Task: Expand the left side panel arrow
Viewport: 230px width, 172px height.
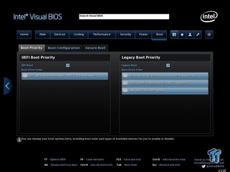Action: coord(8,86)
